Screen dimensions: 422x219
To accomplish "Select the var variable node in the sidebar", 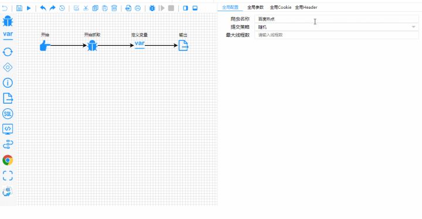I will click(x=8, y=35).
